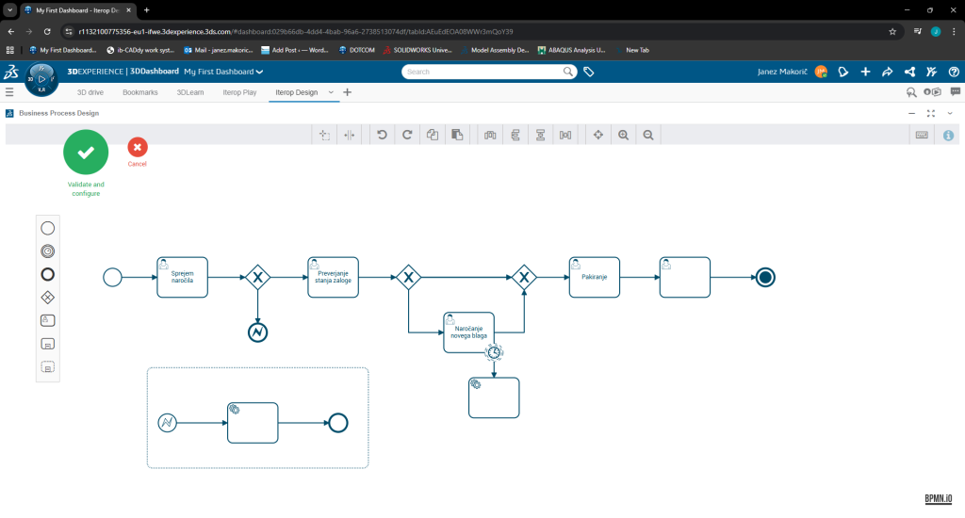
Task: Open the Iterop Design tab chevron menu
Action: point(331,92)
